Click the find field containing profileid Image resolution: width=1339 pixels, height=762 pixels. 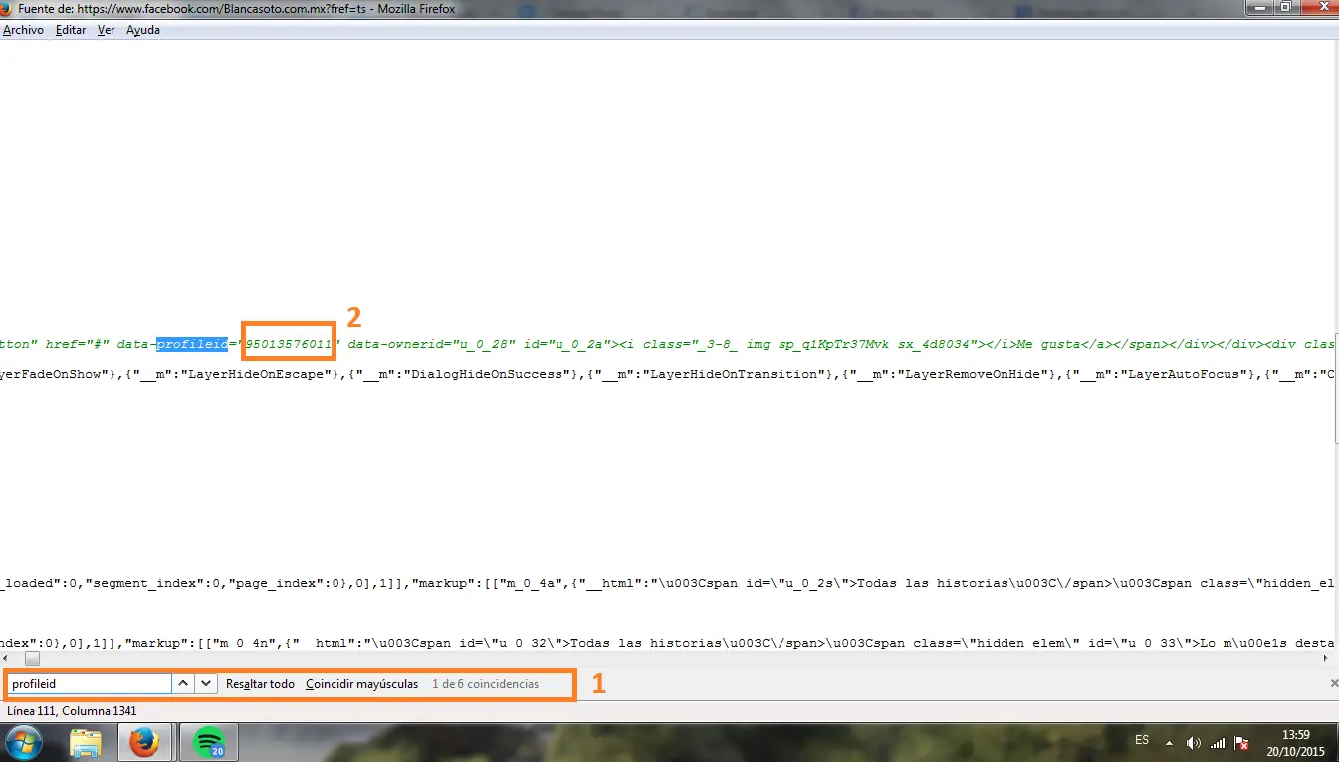89,684
